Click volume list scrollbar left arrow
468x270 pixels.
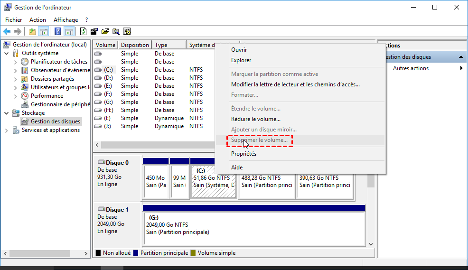(97, 145)
